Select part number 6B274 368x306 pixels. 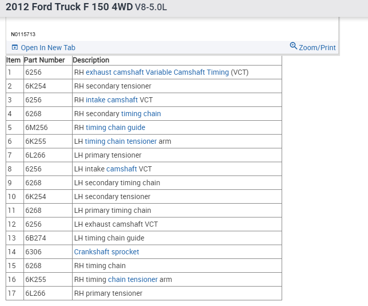click(36, 238)
